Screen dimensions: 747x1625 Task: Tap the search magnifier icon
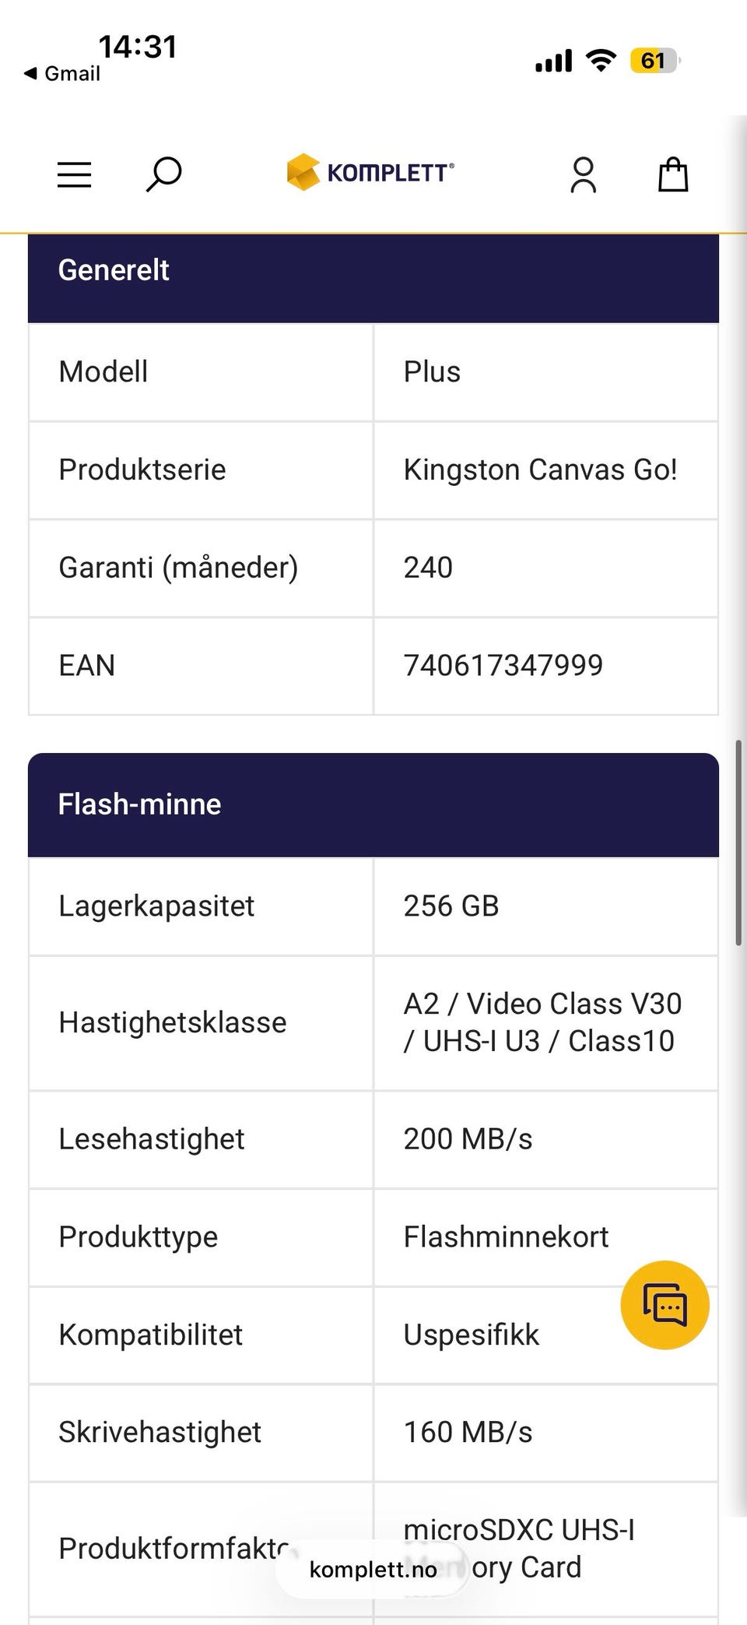point(163,174)
